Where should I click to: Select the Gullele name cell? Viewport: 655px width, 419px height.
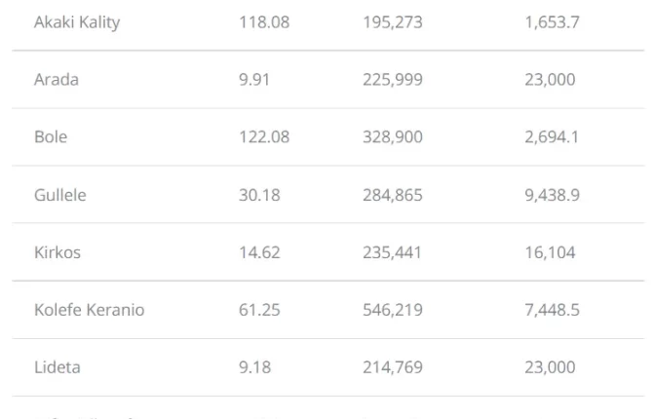pos(60,195)
